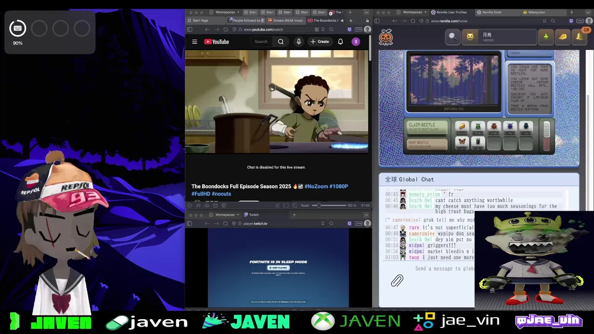Focus the YouTube search field
The height and width of the screenshot is (334, 594).
click(x=262, y=42)
